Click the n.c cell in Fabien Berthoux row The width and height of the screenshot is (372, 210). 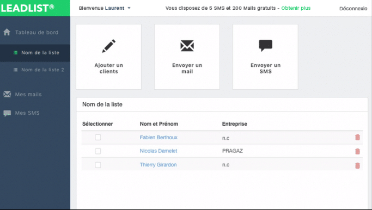pyautogui.click(x=225, y=138)
